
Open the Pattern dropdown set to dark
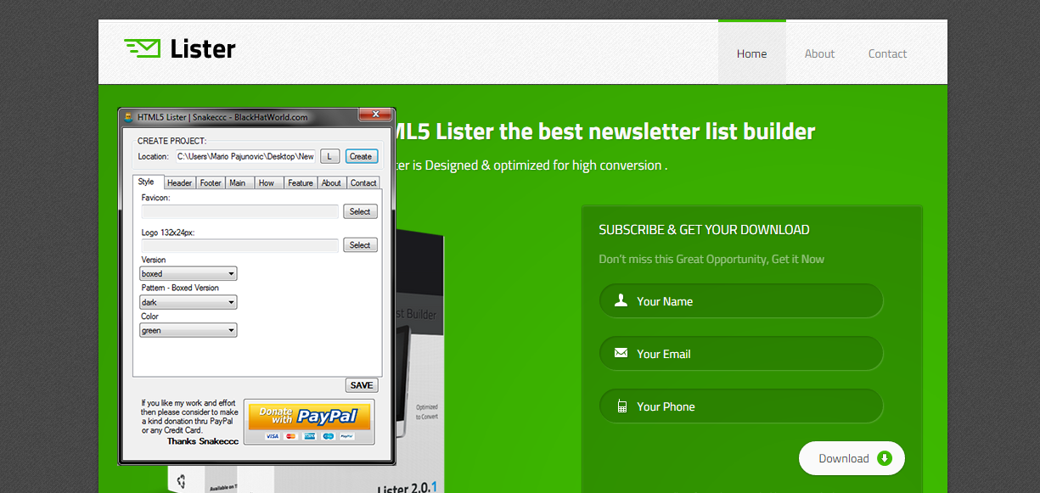[188, 302]
